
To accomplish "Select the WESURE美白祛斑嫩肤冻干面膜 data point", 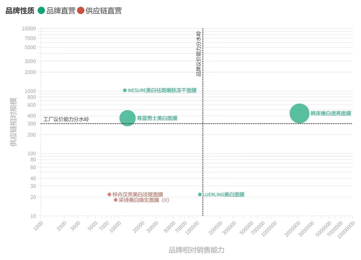I will click(x=125, y=90).
